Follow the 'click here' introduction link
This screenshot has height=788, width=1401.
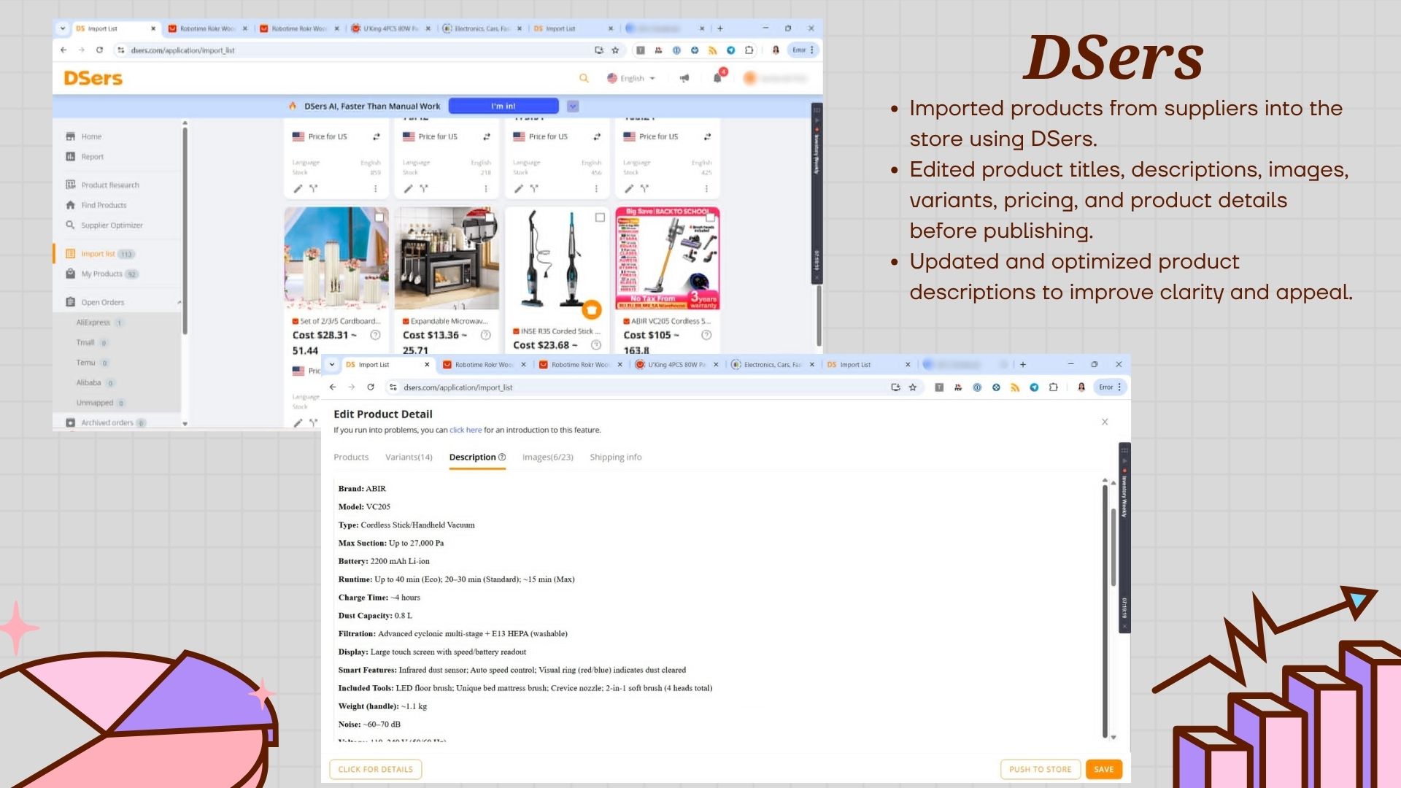click(466, 430)
